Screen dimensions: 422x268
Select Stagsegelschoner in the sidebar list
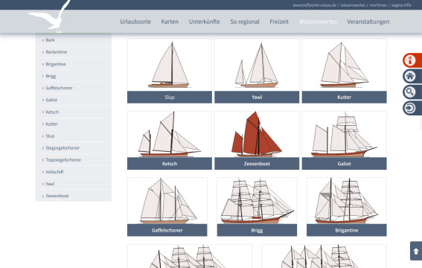coord(74,147)
